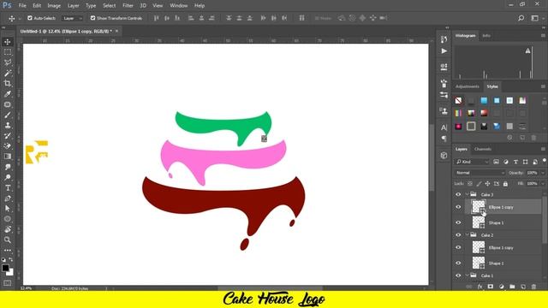Open the layer filter Kind dropdown
548x308 pixels.
[x=472, y=162]
